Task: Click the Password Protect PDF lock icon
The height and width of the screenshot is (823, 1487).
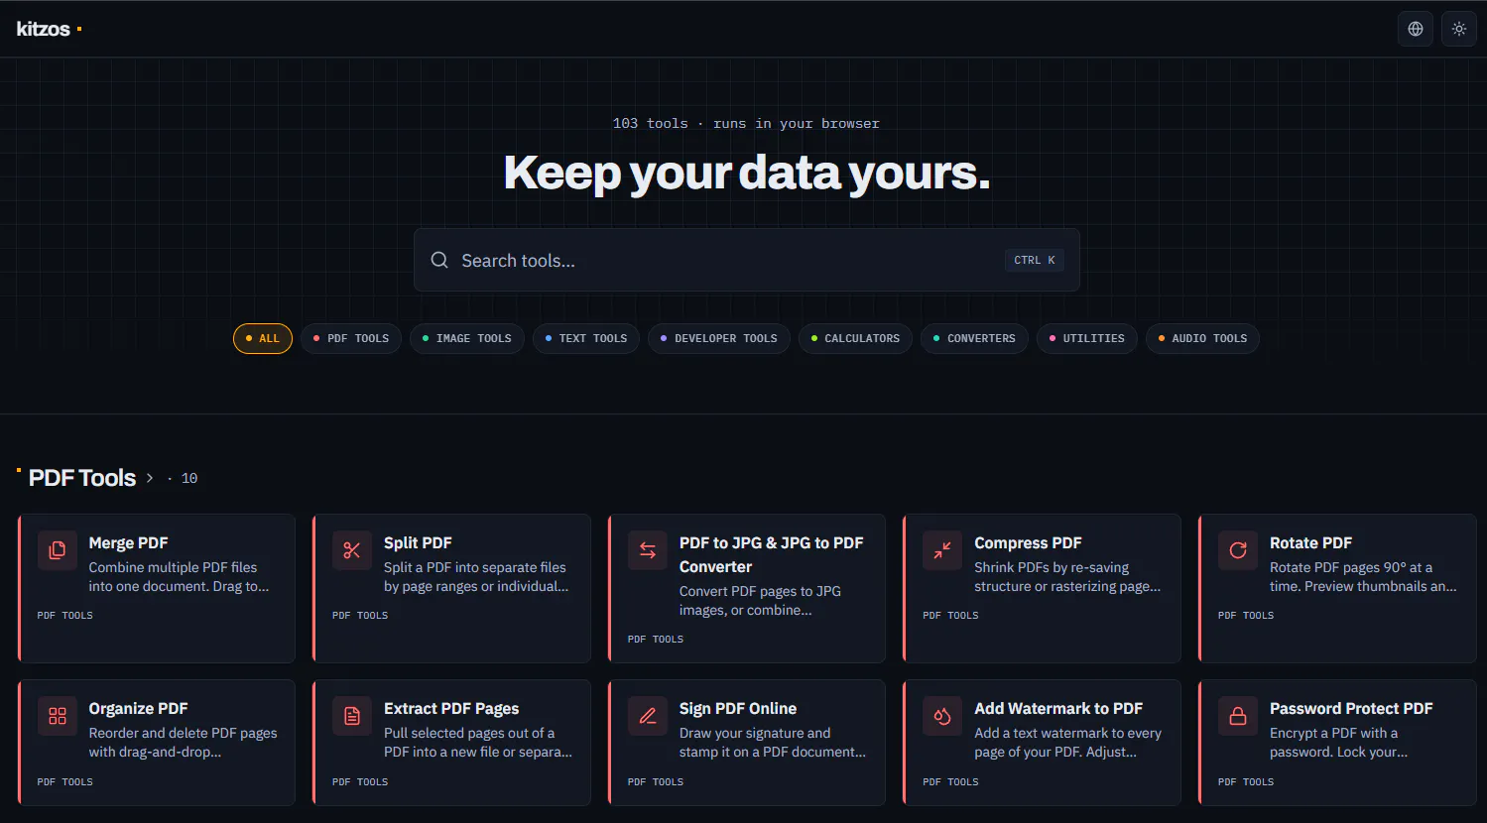Action: pyautogui.click(x=1238, y=716)
